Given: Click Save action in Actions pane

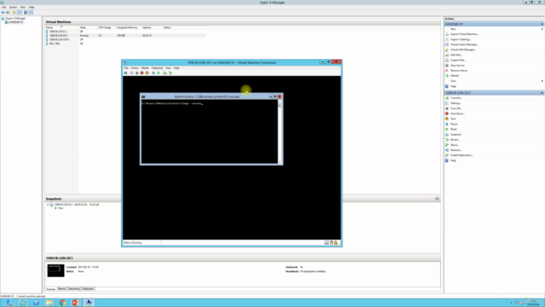Looking at the screenshot, I should (453, 119).
